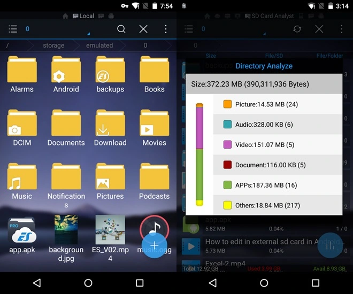The width and height of the screenshot is (353, 294).
Task: Select Video:151.07 MB (5) row text
Action: [x=265, y=145]
